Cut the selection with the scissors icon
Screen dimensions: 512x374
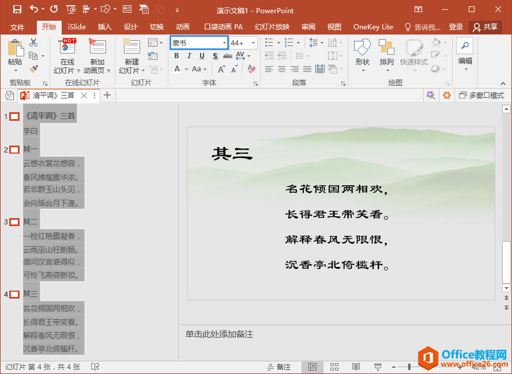33,43
